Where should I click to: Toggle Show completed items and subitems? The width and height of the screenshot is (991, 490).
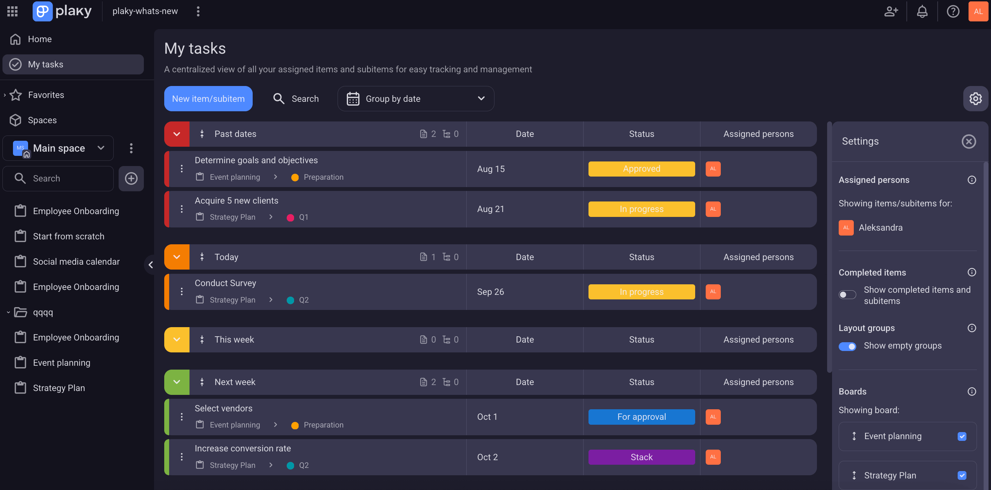(847, 294)
